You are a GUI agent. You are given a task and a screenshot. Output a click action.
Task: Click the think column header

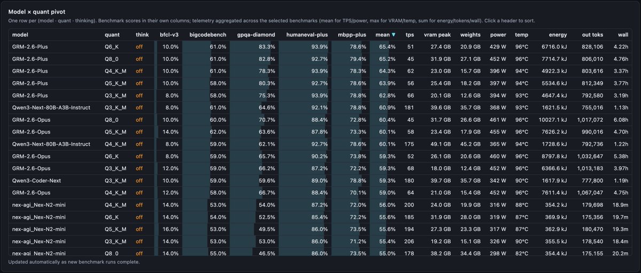142,35
